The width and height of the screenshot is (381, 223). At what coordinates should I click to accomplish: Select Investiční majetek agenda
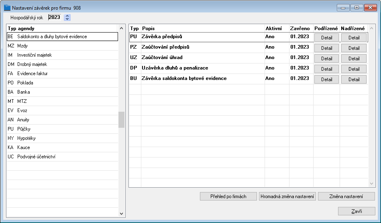pos(63,55)
